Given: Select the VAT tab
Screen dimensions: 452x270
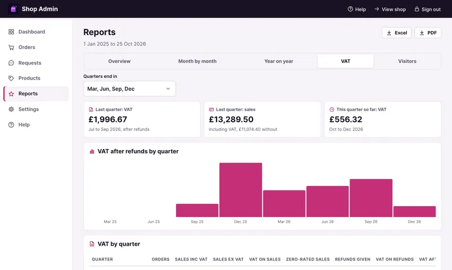Looking at the screenshot, I should tap(345, 61).
